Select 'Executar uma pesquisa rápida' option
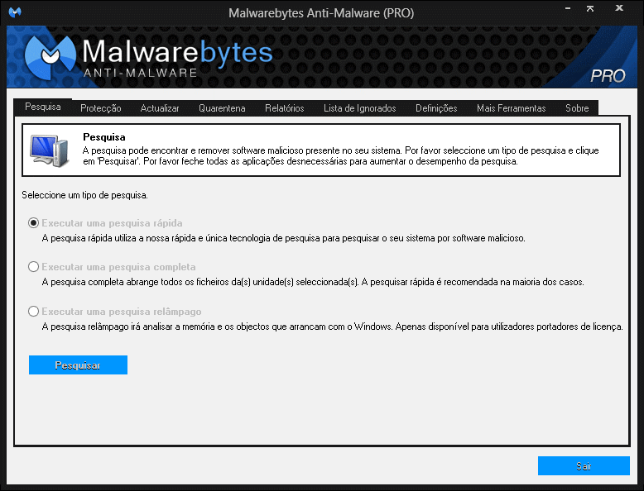644x491 pixels. pyautogui.click(x=34, y=223)
